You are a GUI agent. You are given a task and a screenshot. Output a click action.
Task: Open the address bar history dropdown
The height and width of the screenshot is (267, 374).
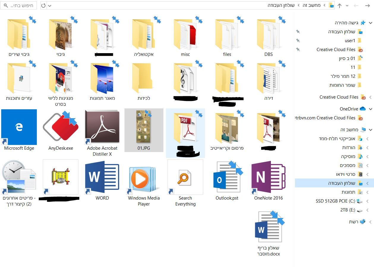point(50,5)
